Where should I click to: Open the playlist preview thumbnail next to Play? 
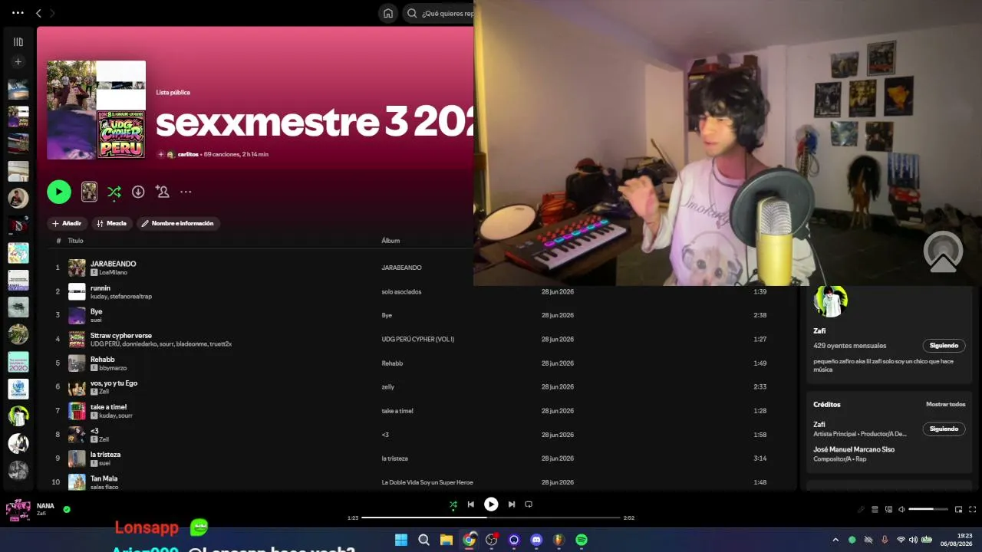[89, 192]
